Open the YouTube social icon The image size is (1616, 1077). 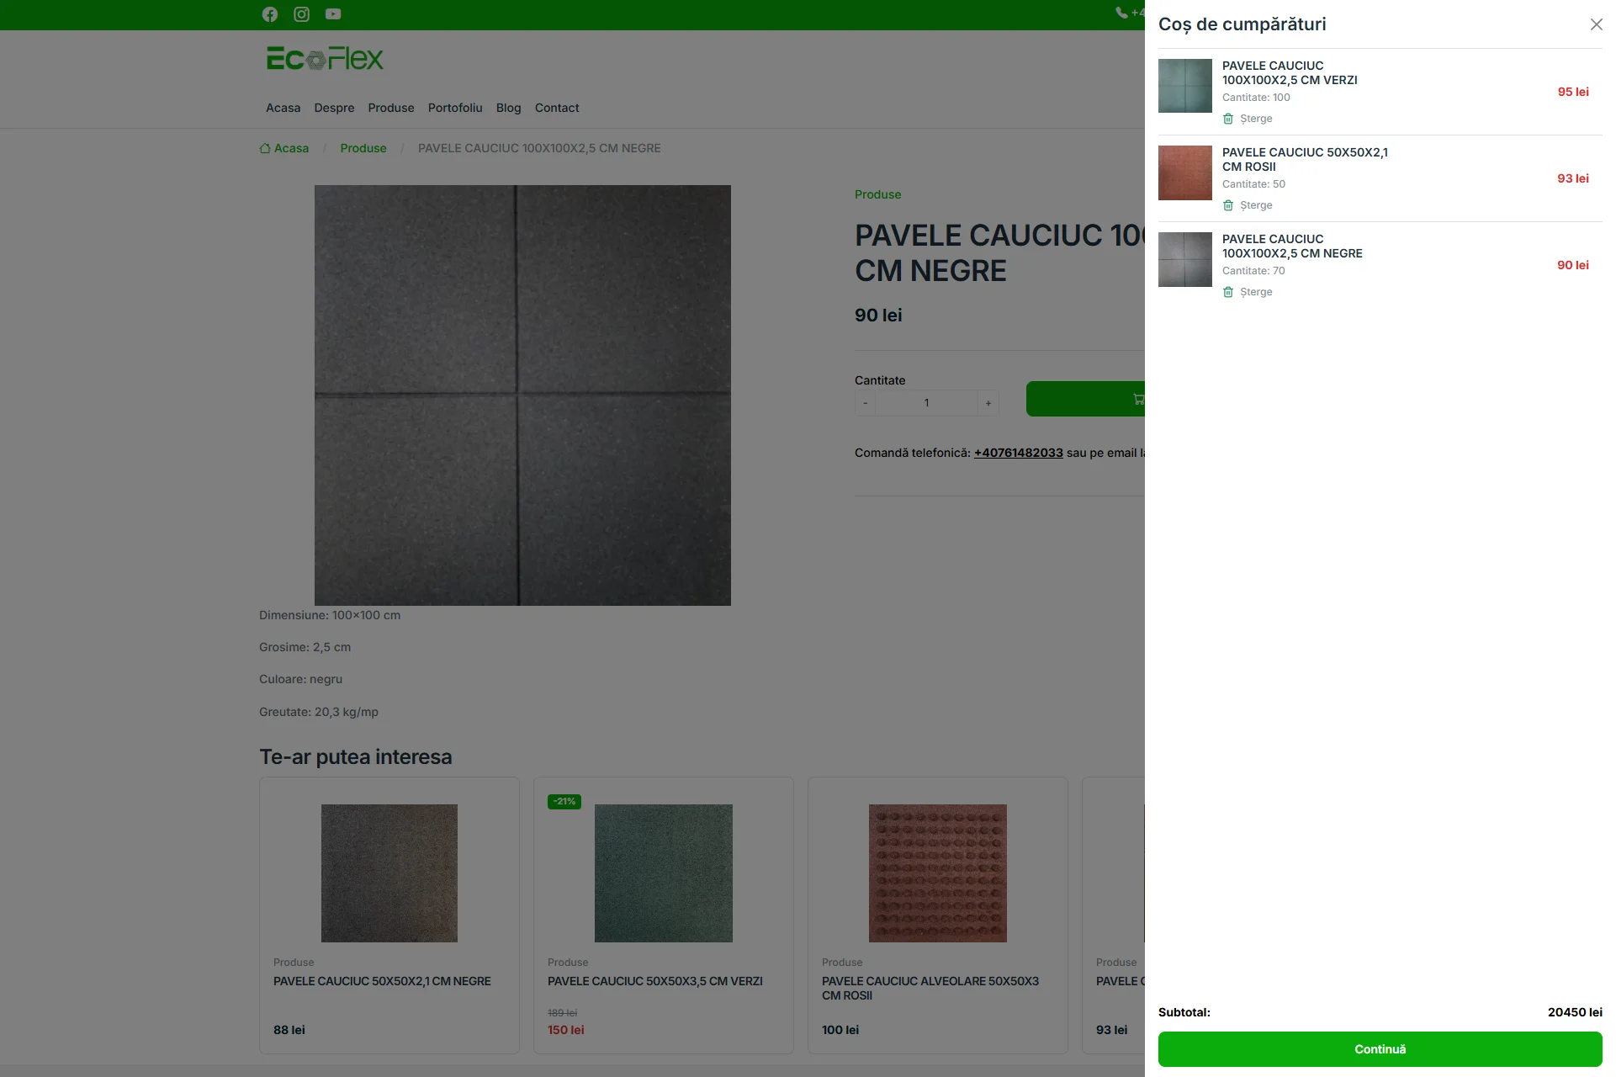point(333,14)
